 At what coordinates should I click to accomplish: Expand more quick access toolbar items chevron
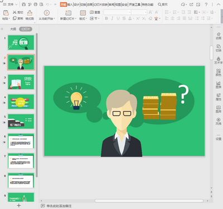click(x=55, y=4)
